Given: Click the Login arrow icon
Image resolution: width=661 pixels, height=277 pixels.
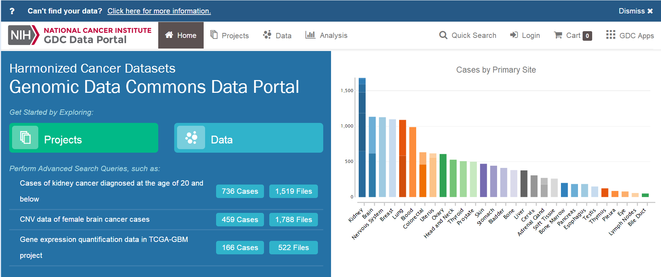Looking at the screenshot, I should click(x=514, y=35).
